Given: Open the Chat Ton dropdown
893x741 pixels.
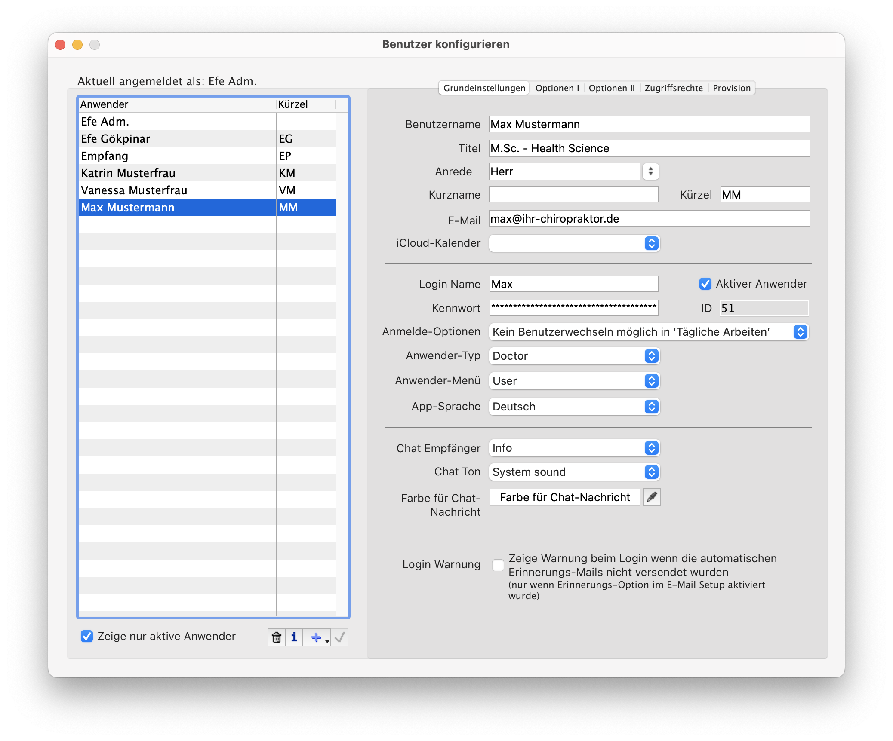Looking at the screenshot, I should [x=574, y=472].
